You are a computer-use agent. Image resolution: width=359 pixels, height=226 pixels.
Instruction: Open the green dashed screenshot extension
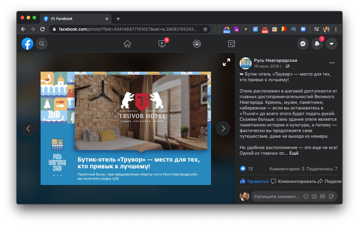217,29
